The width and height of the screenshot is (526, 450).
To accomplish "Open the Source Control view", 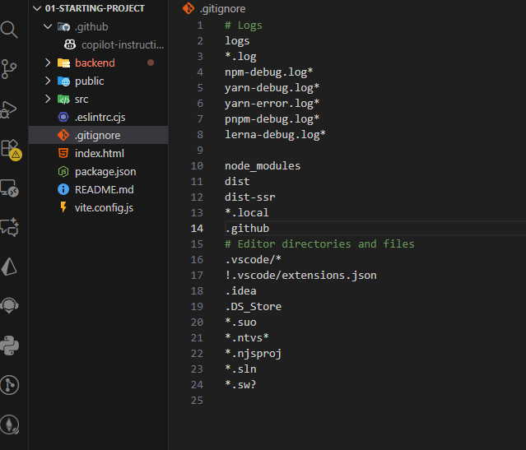I will click(10, 69).
